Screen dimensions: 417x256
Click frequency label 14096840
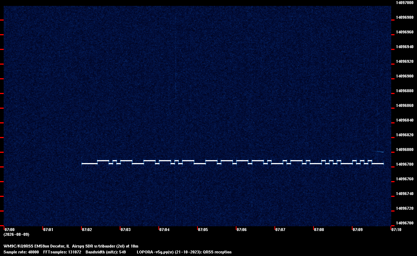coord(405,120)
